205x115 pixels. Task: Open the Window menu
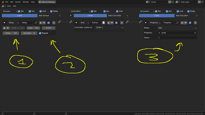(26, 2)
